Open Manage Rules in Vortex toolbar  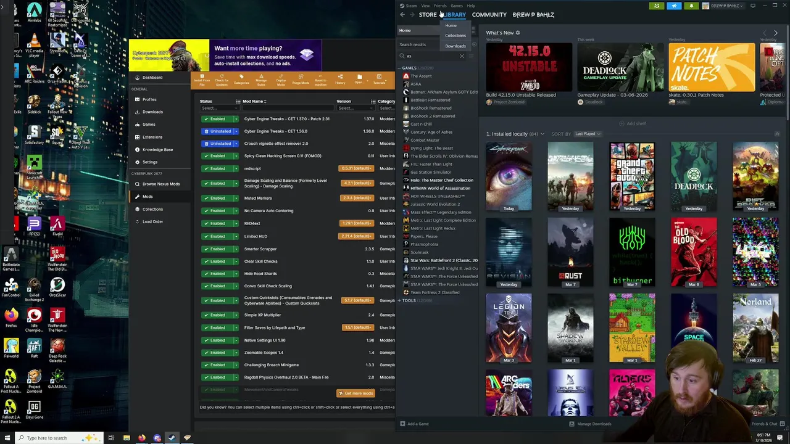click(261, 80)
